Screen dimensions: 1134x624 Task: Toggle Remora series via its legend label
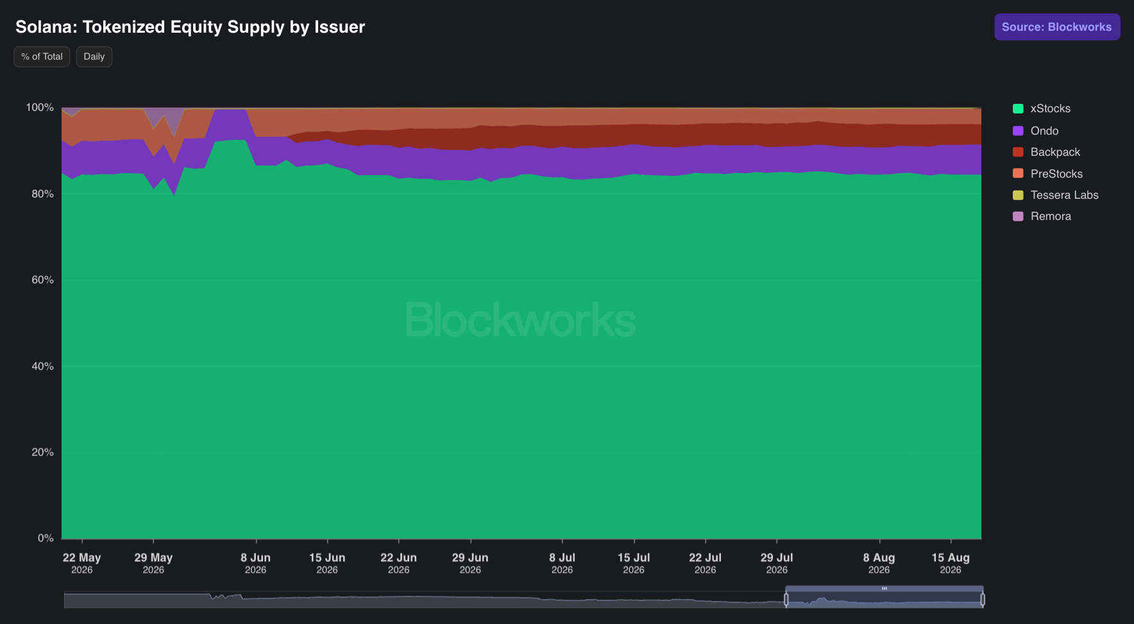pyautogui.click(x=1051, y=216)
